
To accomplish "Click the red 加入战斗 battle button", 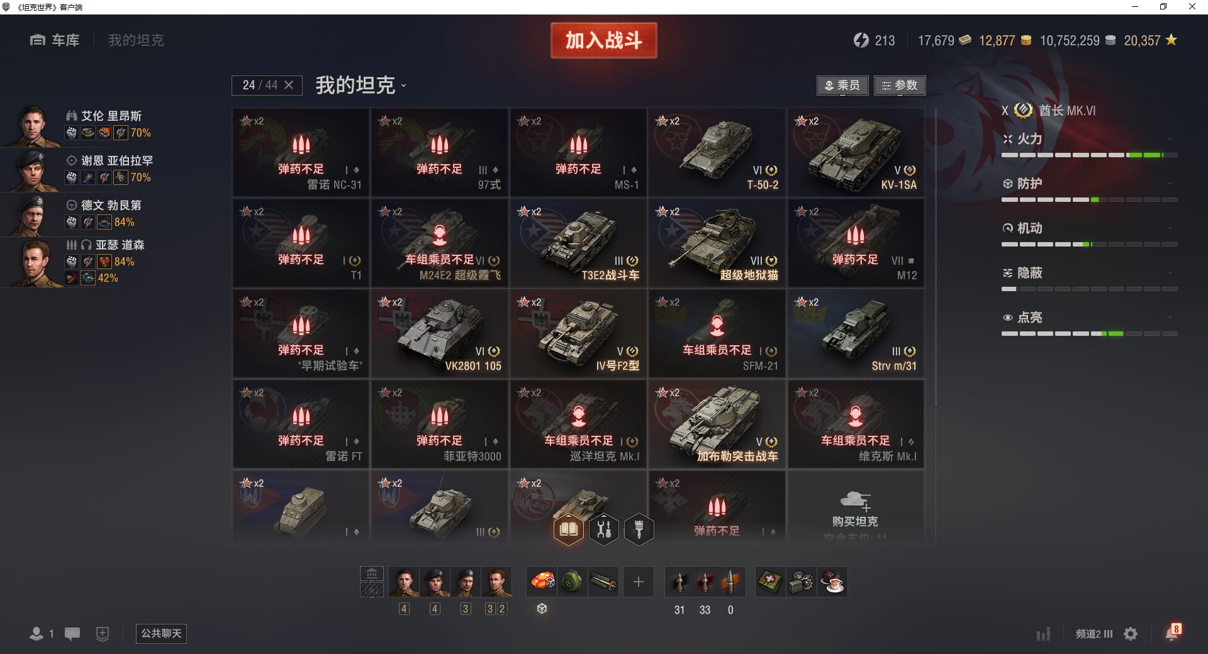I will click(604, 40).
